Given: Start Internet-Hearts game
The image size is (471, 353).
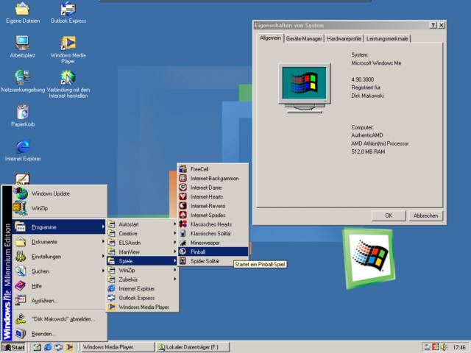Looking at the screenshot, I should (x=213, y=196).
